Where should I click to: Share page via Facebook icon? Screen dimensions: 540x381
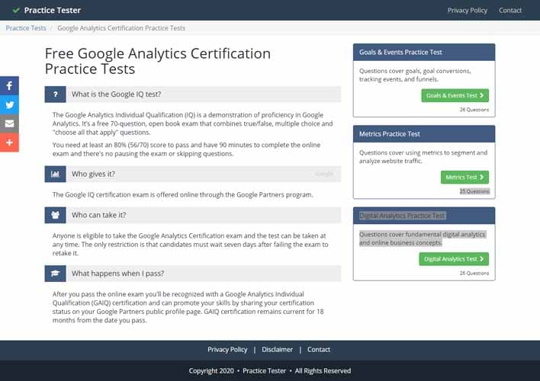pos(9,85)
